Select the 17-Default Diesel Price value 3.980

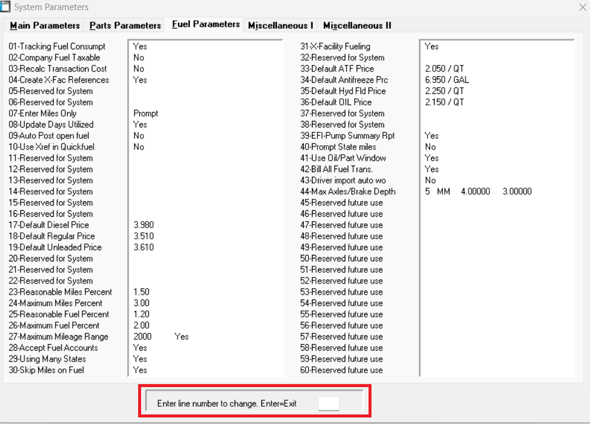coord(143,225)
